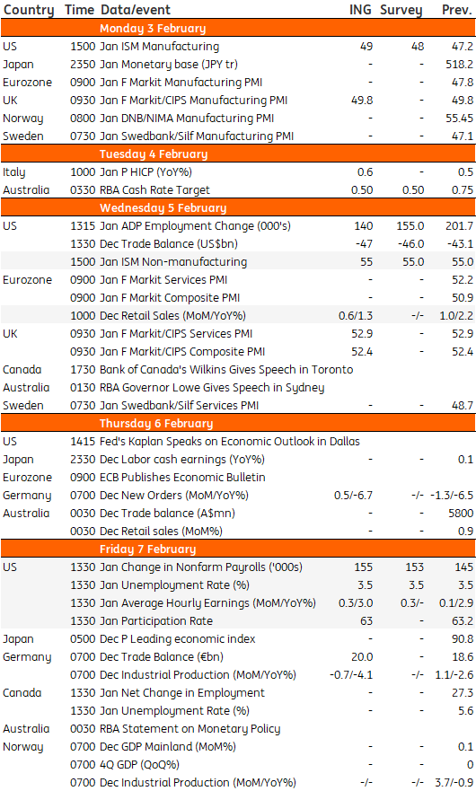This screenshot has height=791, width=476.
Task: Select the RBA Cash Rate Target row
Action: pos(238,190)
